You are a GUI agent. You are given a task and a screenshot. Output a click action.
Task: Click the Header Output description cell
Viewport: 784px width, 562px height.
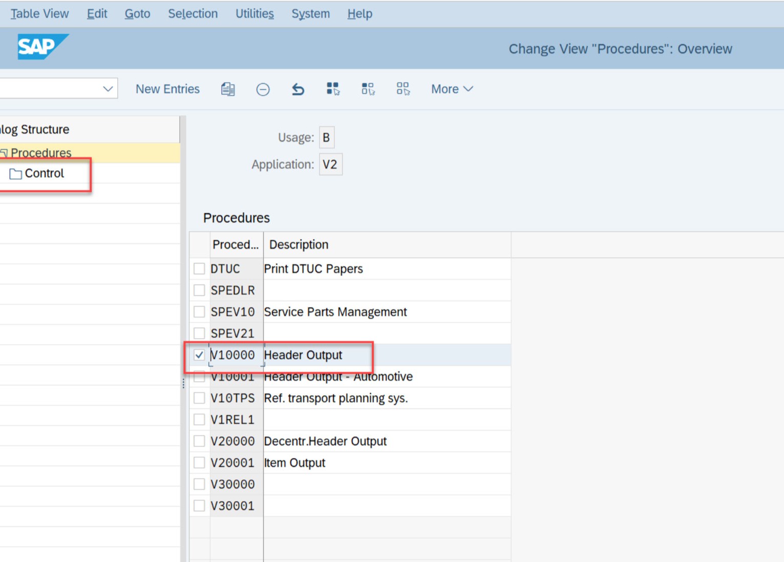[387, 355]
